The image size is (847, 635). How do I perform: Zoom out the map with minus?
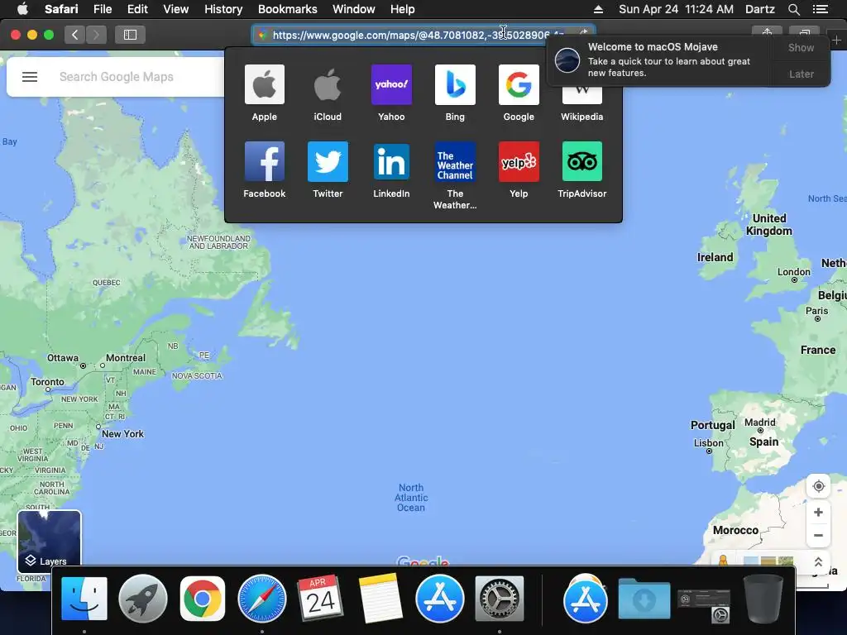(x=818, y=536)
